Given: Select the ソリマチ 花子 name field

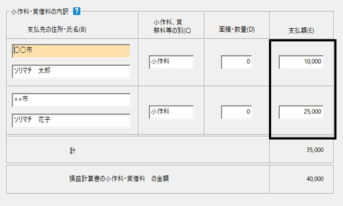Looking at the screenshot, I should coord(71,120).
